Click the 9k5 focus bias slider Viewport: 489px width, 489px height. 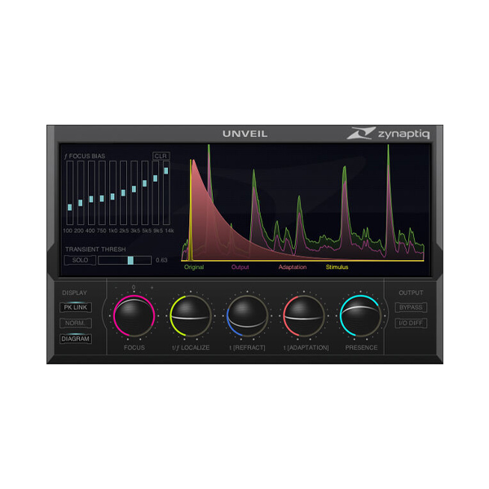coord(156,192)
